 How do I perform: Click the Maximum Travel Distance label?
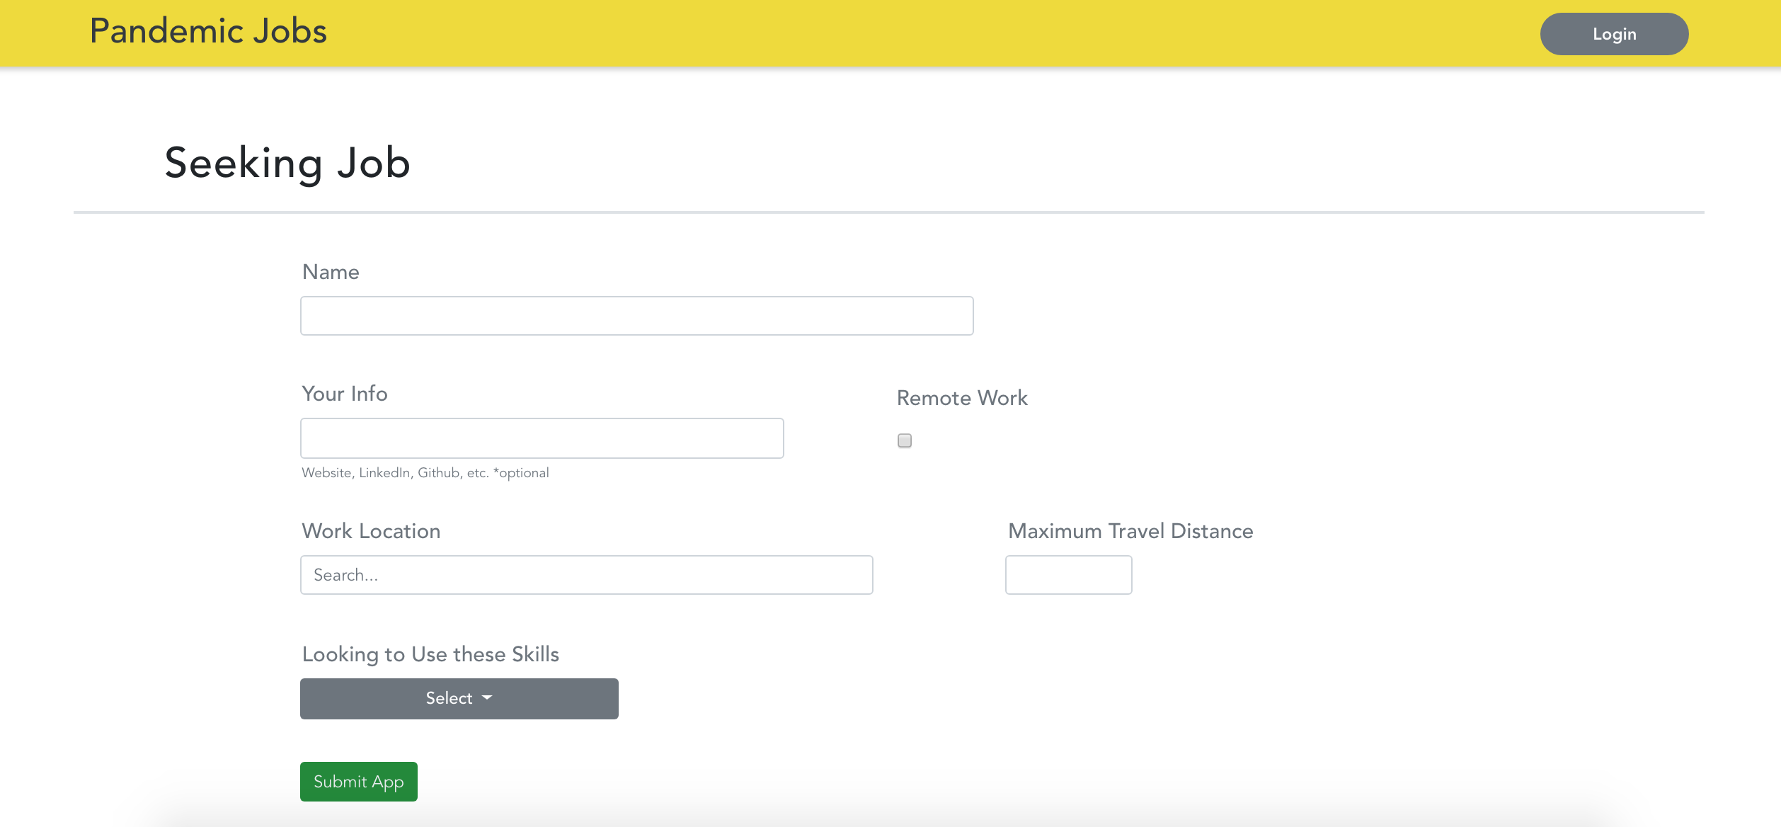coord(1130,531)
